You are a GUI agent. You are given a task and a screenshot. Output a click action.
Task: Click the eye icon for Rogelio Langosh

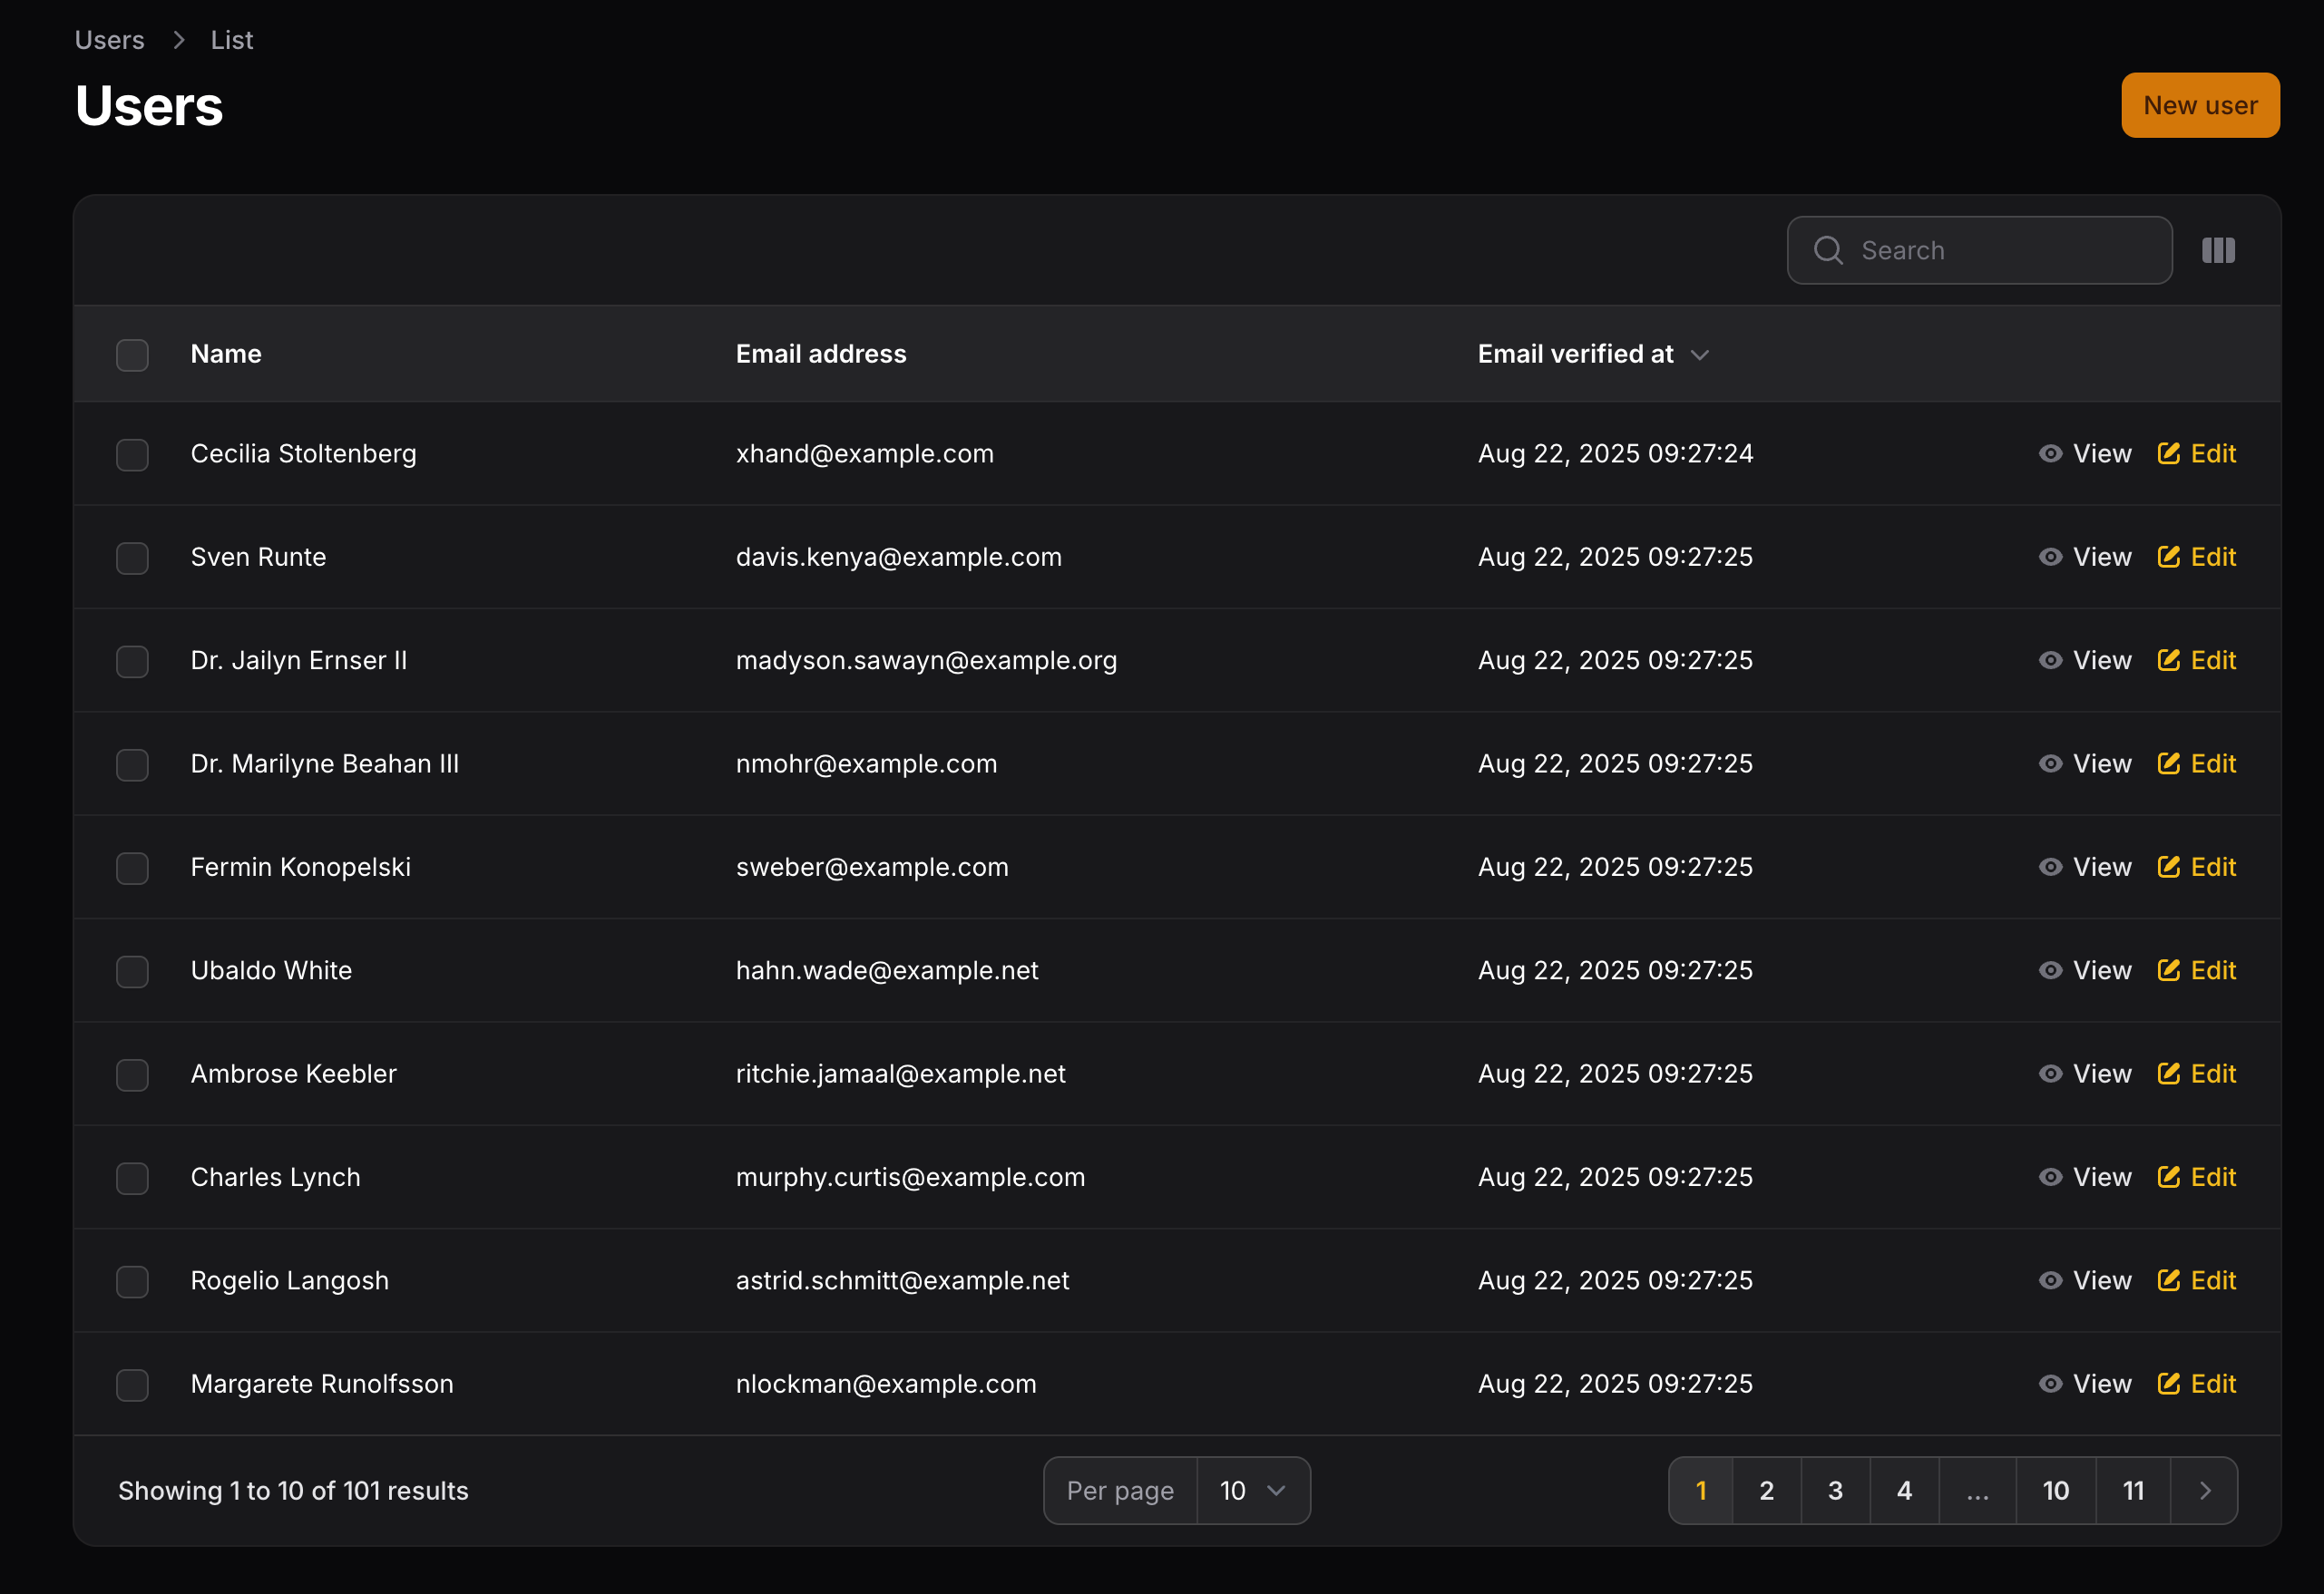pyautogui.click(x=2050, y=1280)
